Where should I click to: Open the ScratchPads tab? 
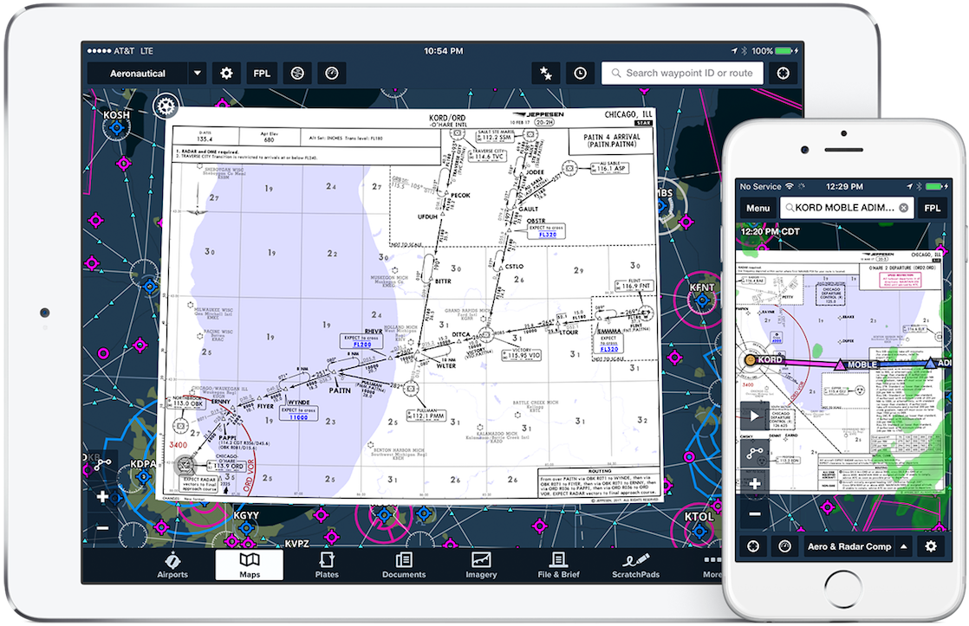[636, 565]
